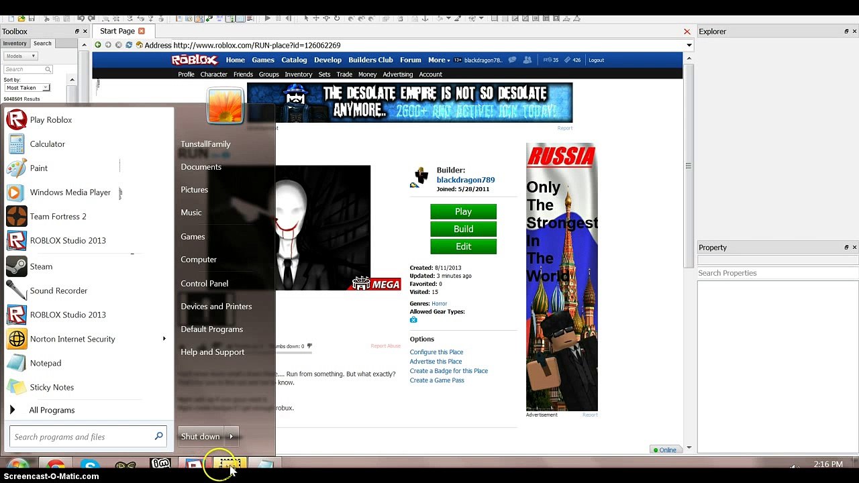The width and height of the screenshot is (859, 483).
Task: Click the search magnifier in Toolbox
Action: [48, 69]
